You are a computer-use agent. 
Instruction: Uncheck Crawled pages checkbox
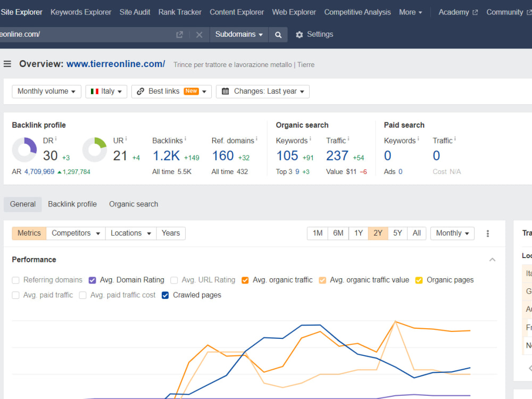pyautogui.click(x=165, y=295)
